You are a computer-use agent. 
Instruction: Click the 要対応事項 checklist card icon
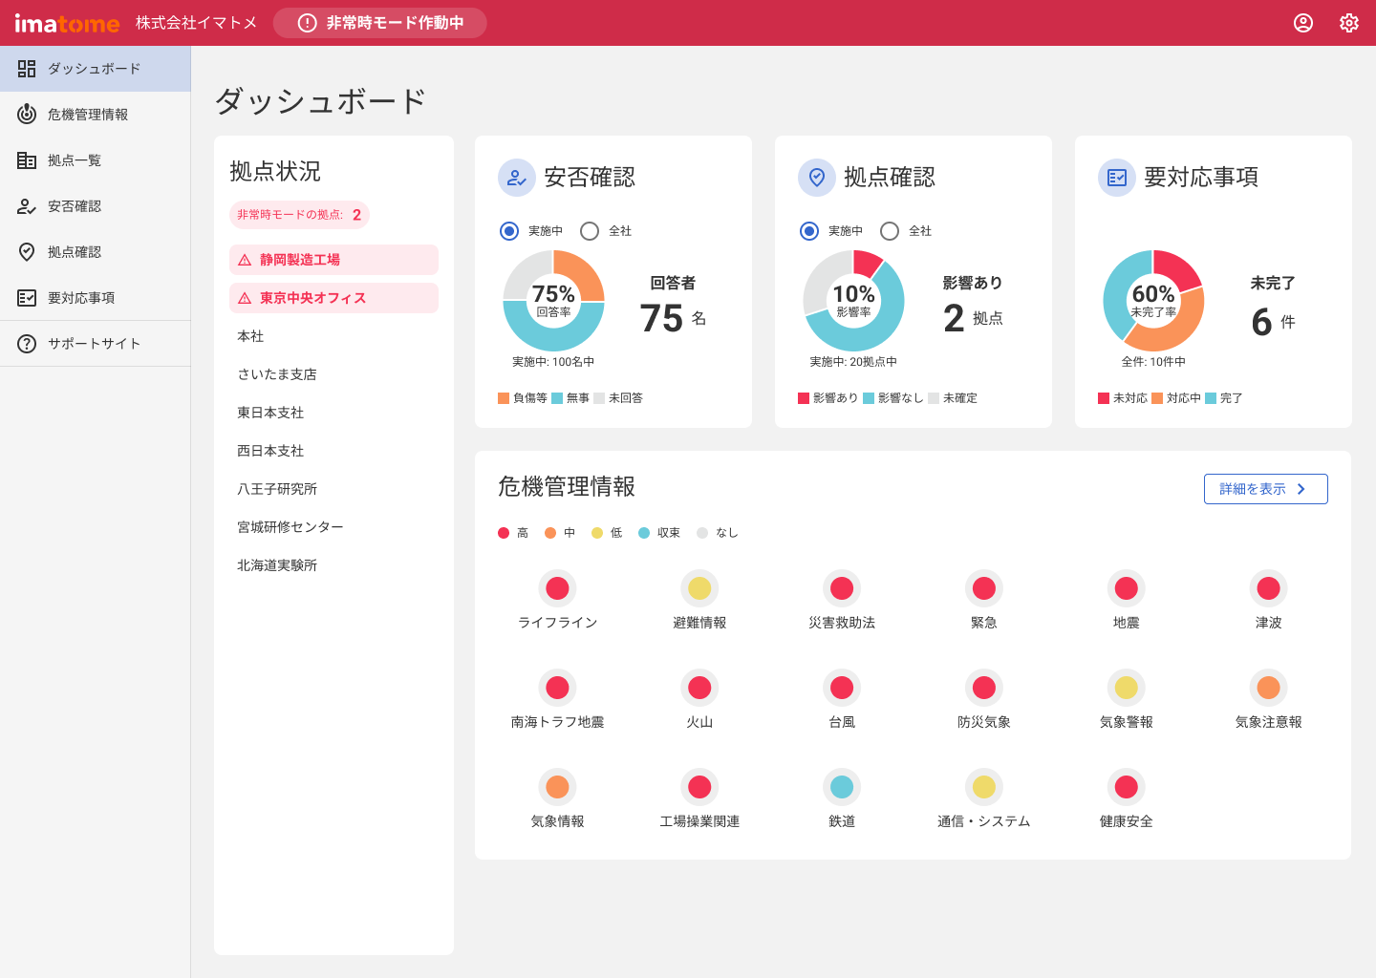click(1117, 178)
